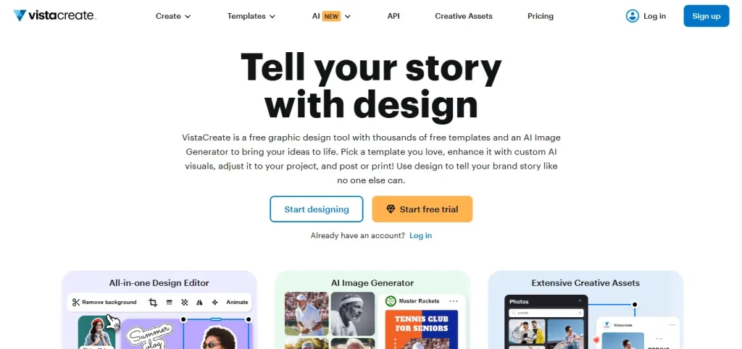This screenshot has height=349, width=742.
Task: Click the Start designing button
Action: 317,209
